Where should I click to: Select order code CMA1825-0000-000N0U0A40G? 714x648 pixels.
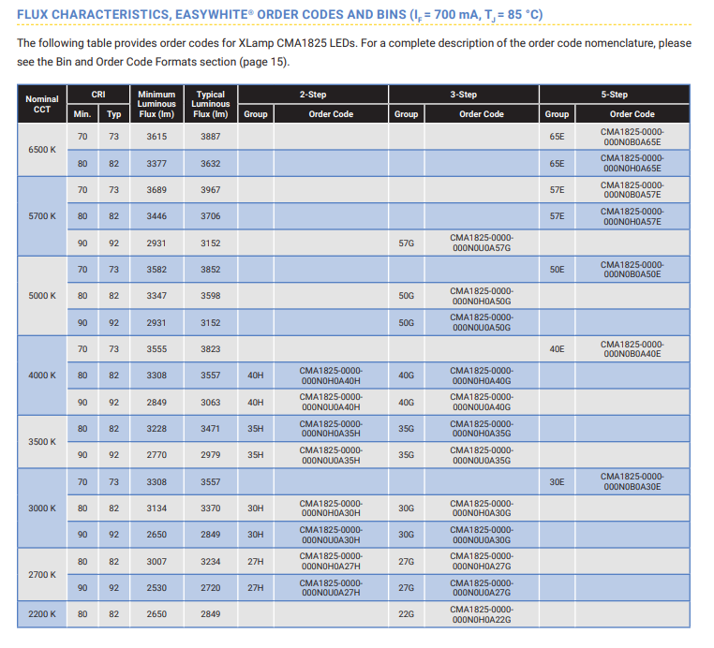(482, 403)
